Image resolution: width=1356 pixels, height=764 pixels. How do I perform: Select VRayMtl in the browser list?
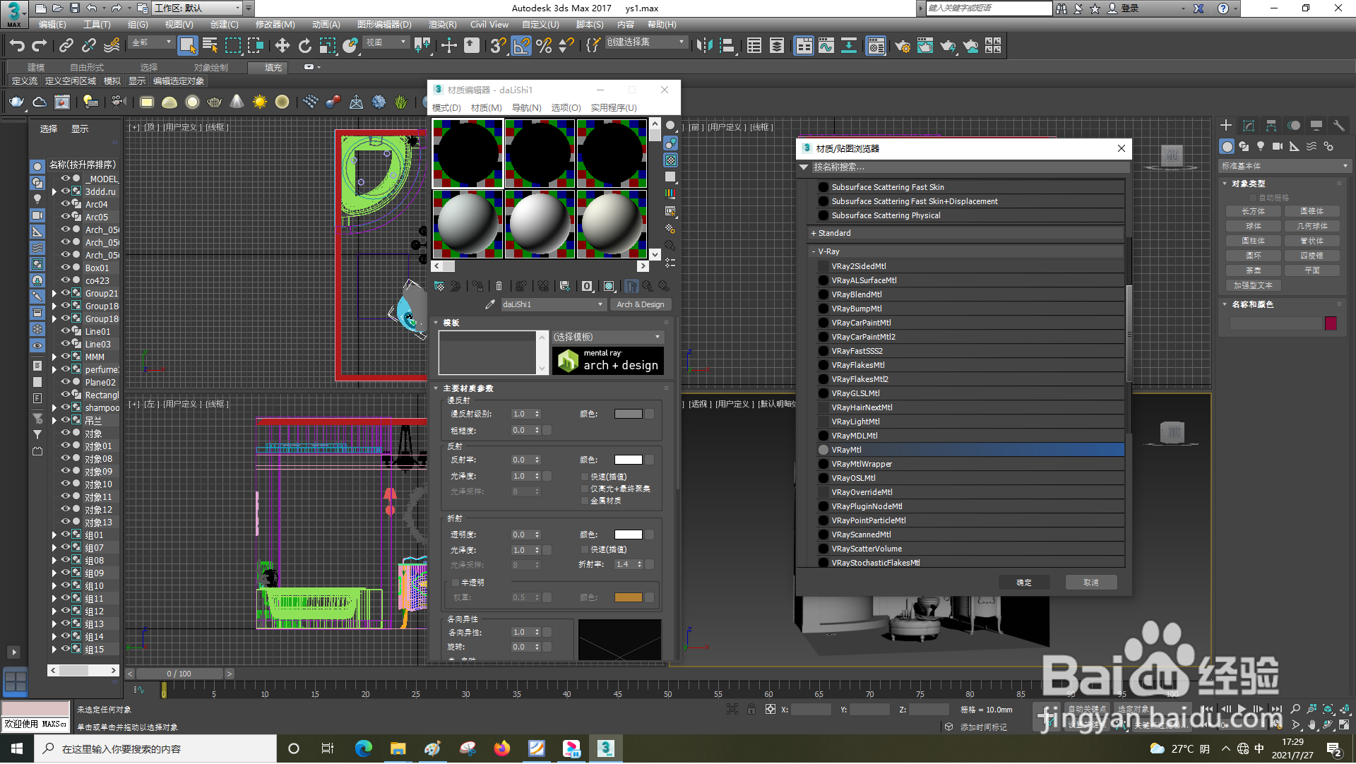(x=970, y=450)
